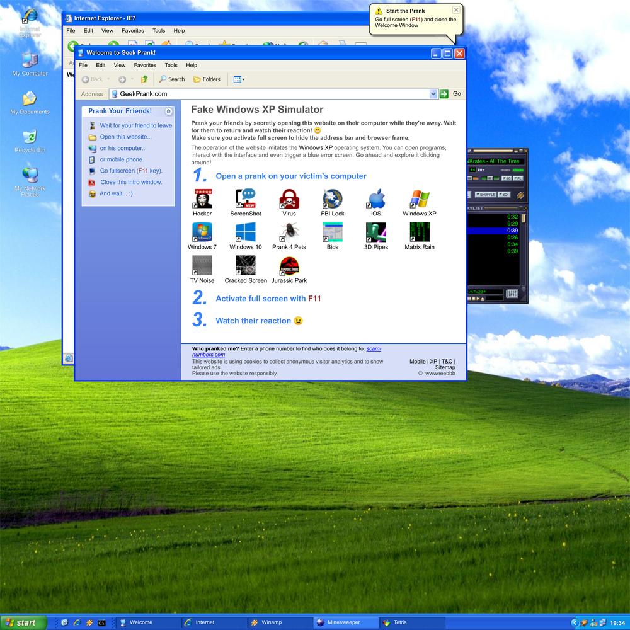Open Tools menu in Geek Prank window
Screen dimensions: 630x630
(171, 65)
